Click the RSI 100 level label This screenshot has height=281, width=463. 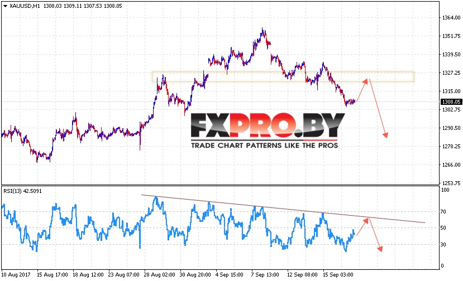[445, 190]
